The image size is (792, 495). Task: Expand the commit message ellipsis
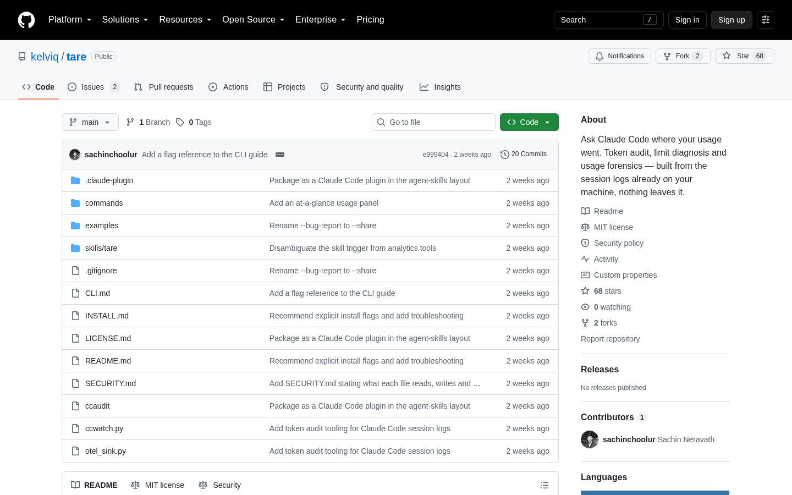coord(280,155)
